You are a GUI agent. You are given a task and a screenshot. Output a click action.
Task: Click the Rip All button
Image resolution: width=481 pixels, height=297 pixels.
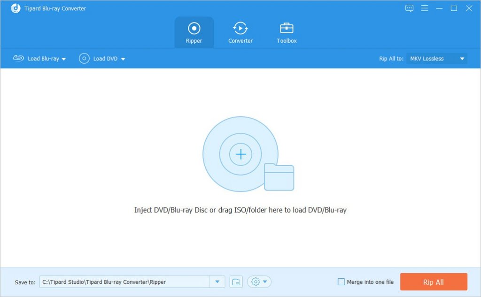434,282
